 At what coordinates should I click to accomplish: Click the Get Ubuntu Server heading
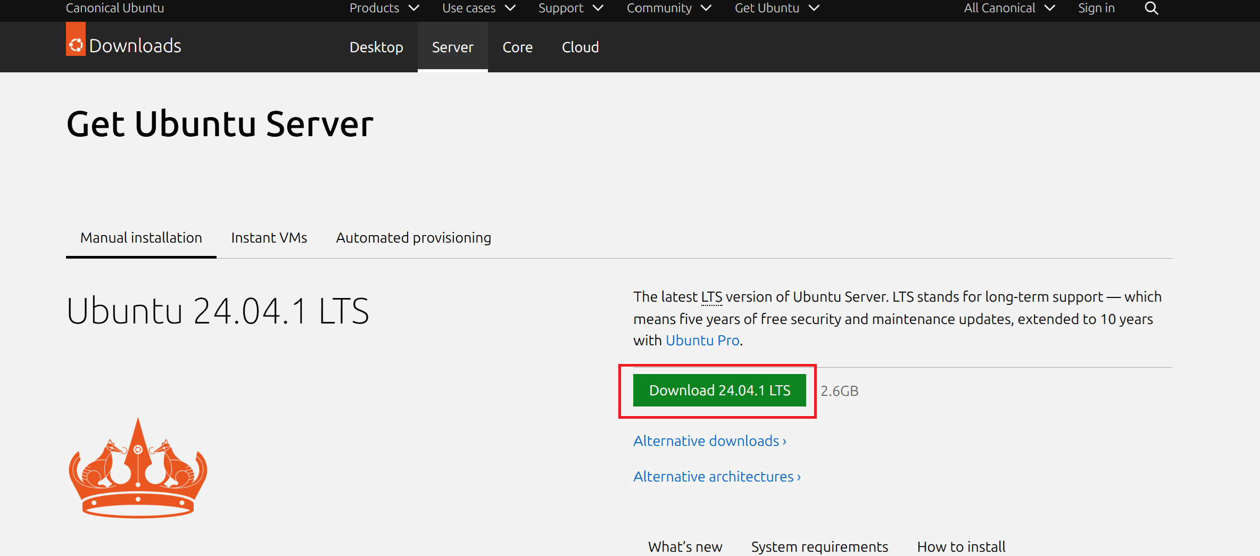click(220, 124)
